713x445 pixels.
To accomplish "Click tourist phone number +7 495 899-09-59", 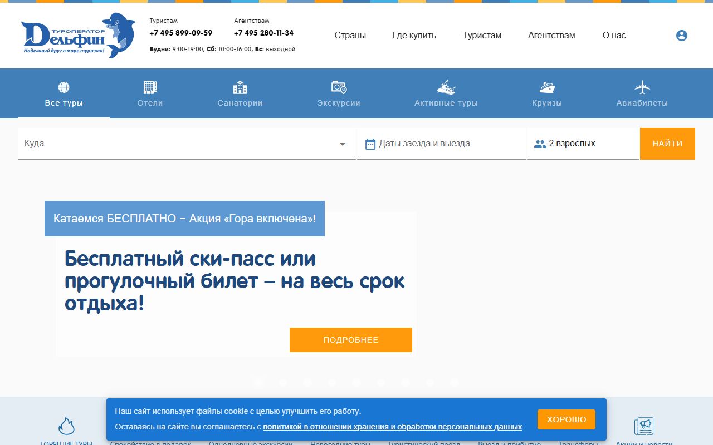I will click(181, 33).
